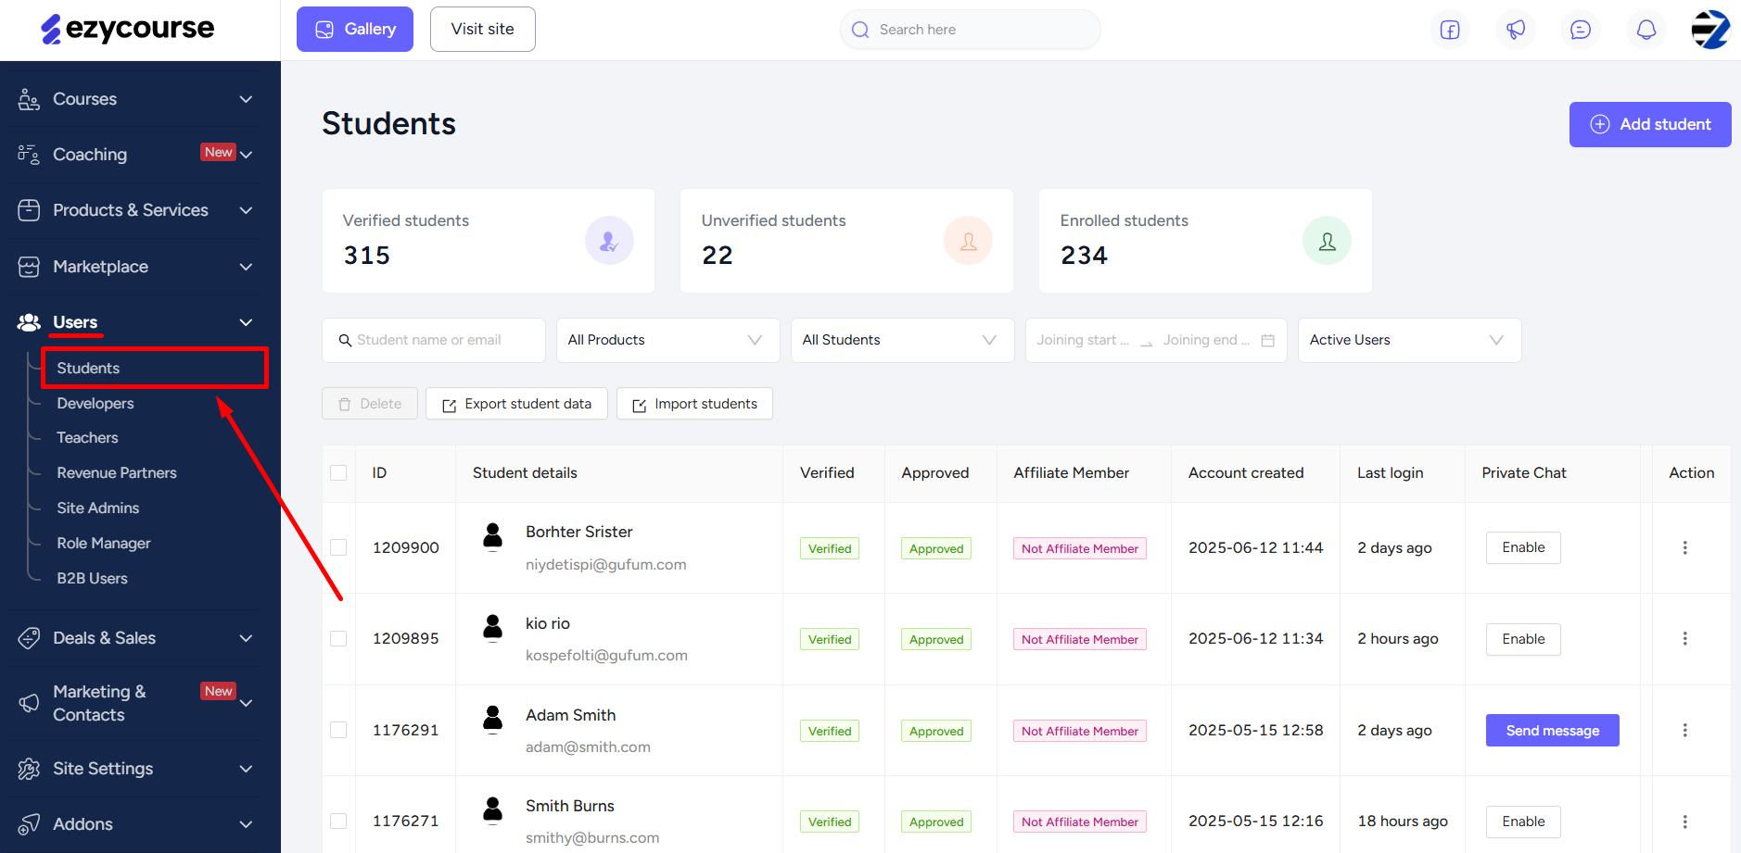Check the box for student 1176291

point(338,730)
